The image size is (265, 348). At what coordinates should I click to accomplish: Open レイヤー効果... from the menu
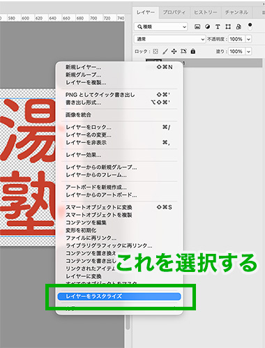tap(119, 155)
